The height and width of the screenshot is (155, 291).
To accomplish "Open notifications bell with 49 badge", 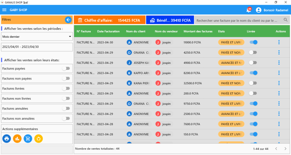I will [x=249, y=10].
